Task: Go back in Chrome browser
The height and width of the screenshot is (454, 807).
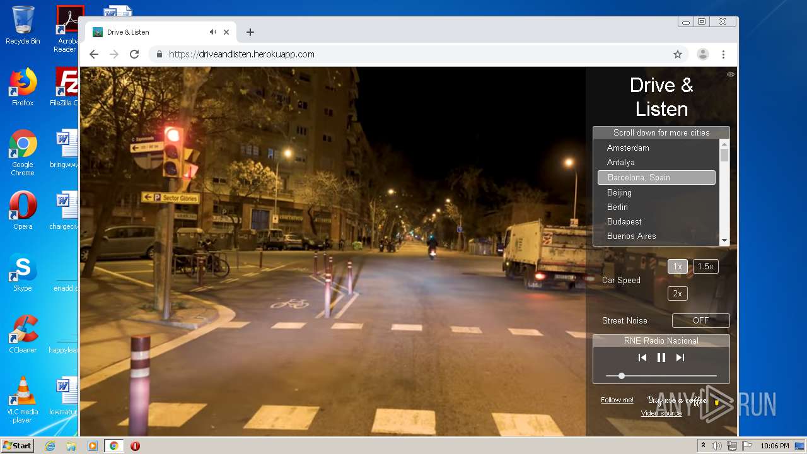Action: (94, 54)
